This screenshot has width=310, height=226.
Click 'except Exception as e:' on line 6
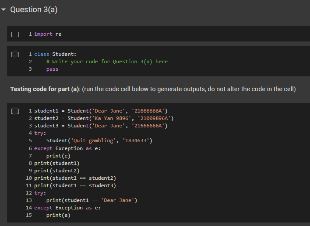(67, 148)
